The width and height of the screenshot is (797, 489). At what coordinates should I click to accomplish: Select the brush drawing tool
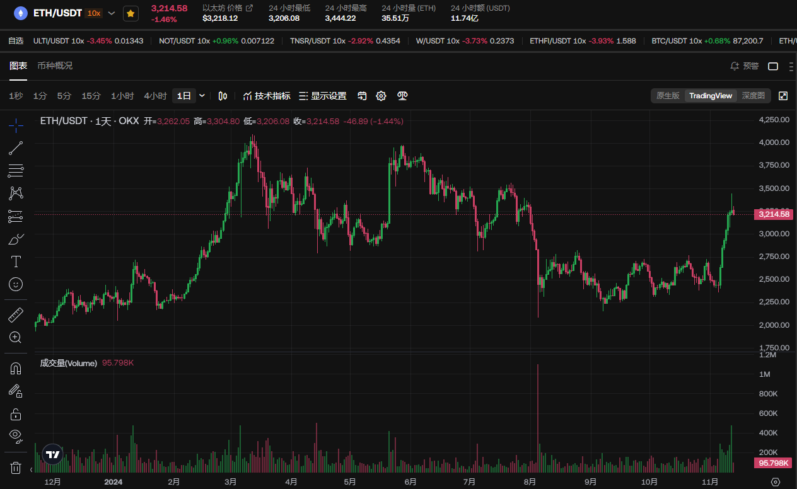(x=16, y=239)
